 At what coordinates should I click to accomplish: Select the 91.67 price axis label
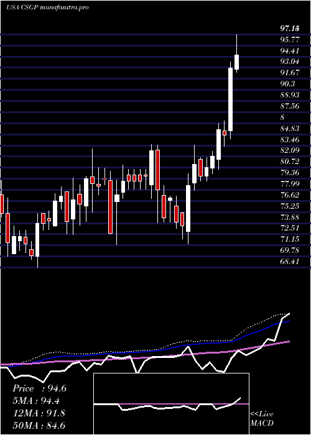click(290, 73)
